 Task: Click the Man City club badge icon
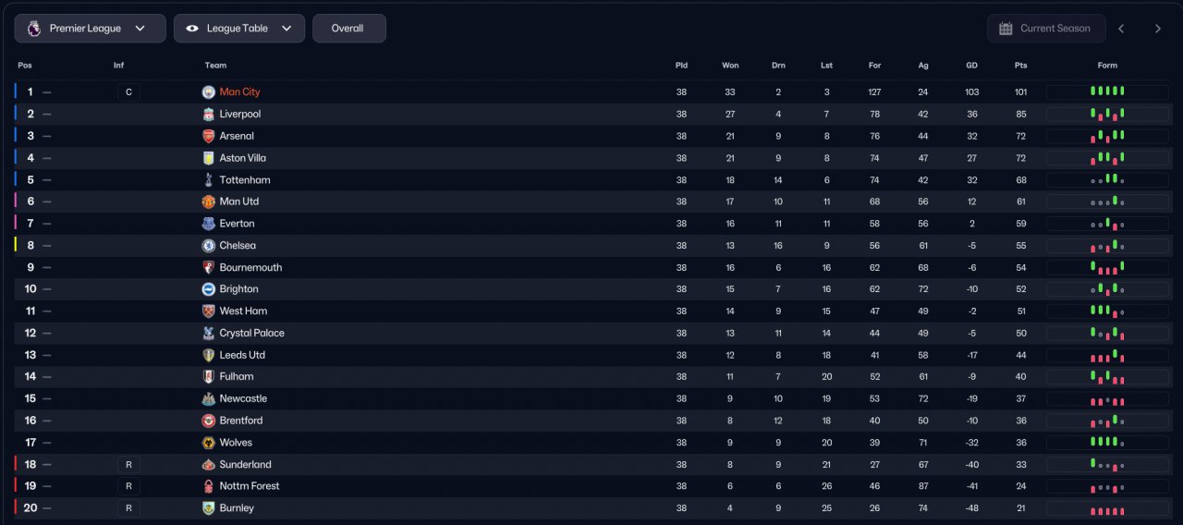[x=208, y=92]
